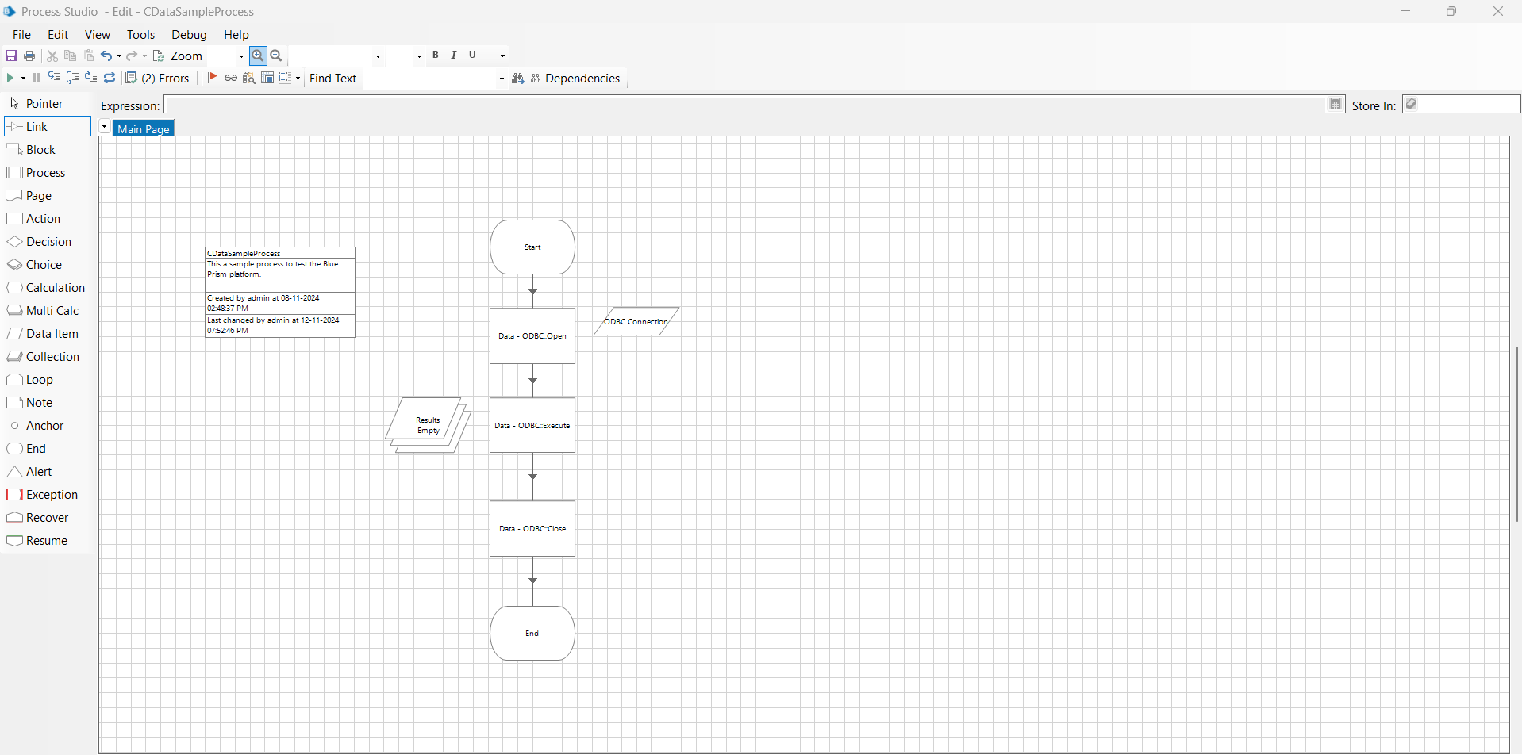Toggle the red breakpoint flag icon
Image resolution: width=1522 pixels, height=755 pixels.
click(212, 78)
